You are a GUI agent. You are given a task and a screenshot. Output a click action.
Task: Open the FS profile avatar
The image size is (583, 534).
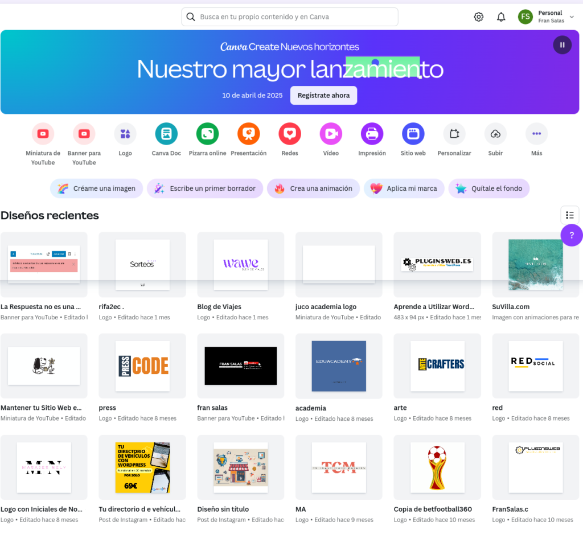tap(525, 17)
